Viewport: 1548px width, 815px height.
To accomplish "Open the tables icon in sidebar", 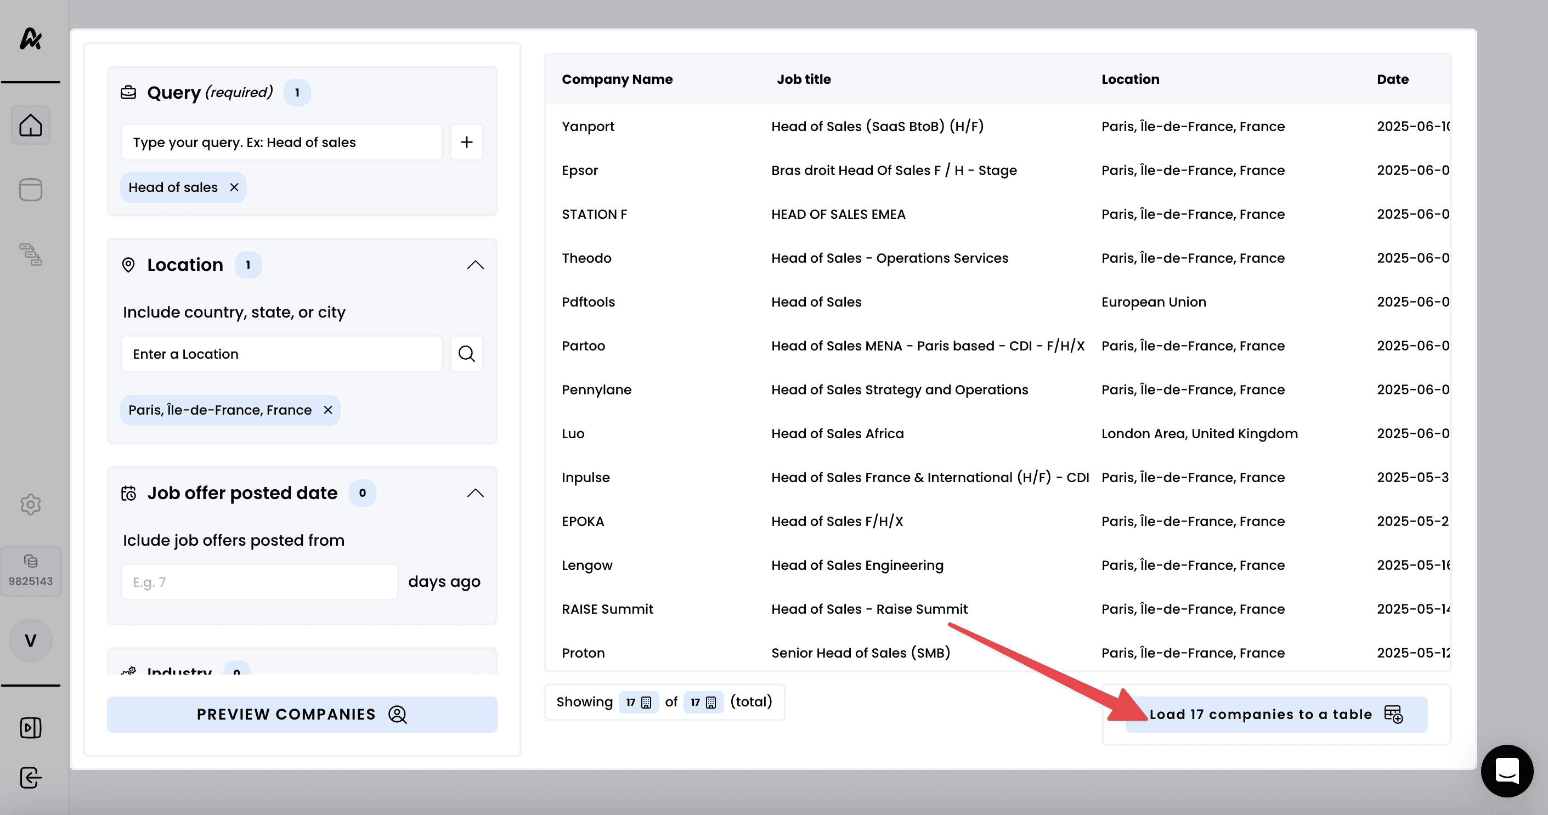I will click(x=30, y=190).
